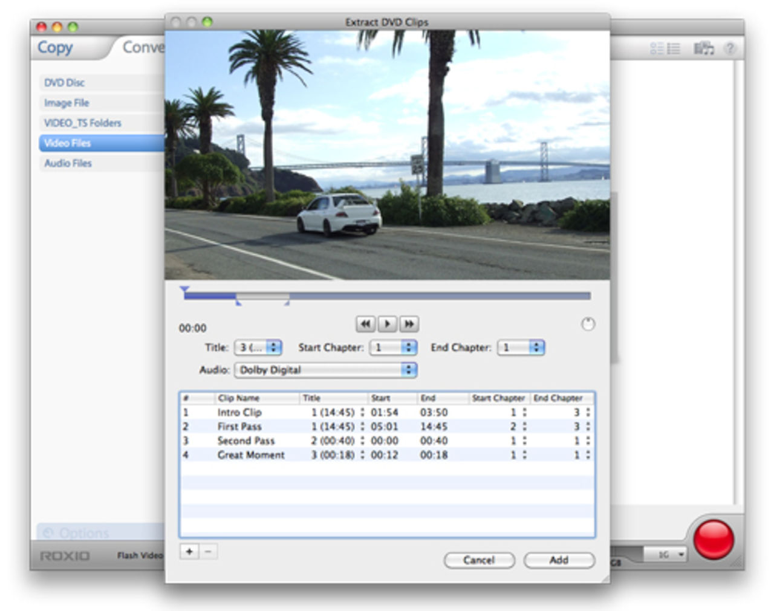
Task: Select DVD Disc in the sidebar
Action: tap(65, 83)
